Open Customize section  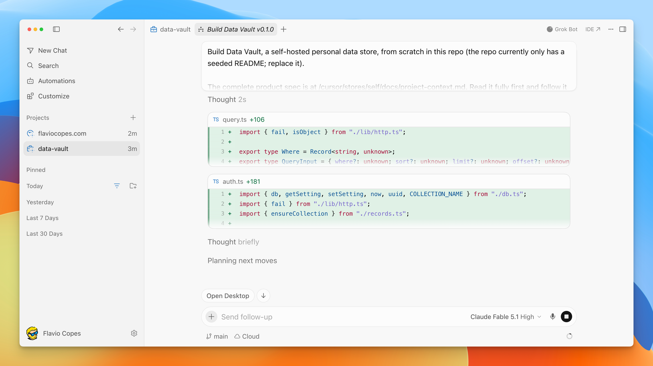(x=82, y=96)
